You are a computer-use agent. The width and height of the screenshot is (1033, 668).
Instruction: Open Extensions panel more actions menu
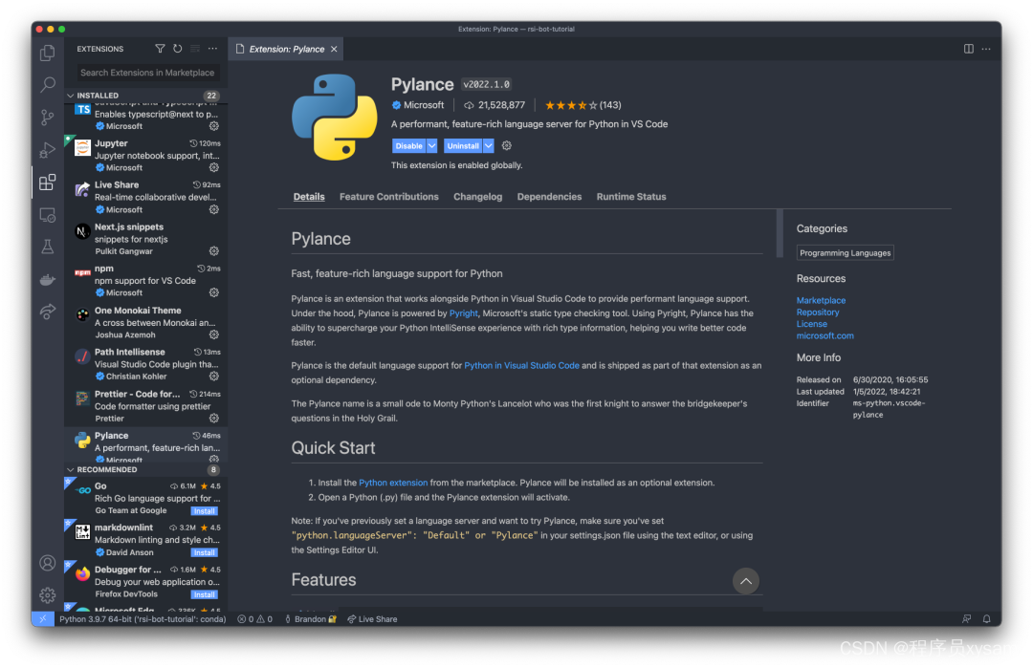pyautogui.click(x=212, y=49)
